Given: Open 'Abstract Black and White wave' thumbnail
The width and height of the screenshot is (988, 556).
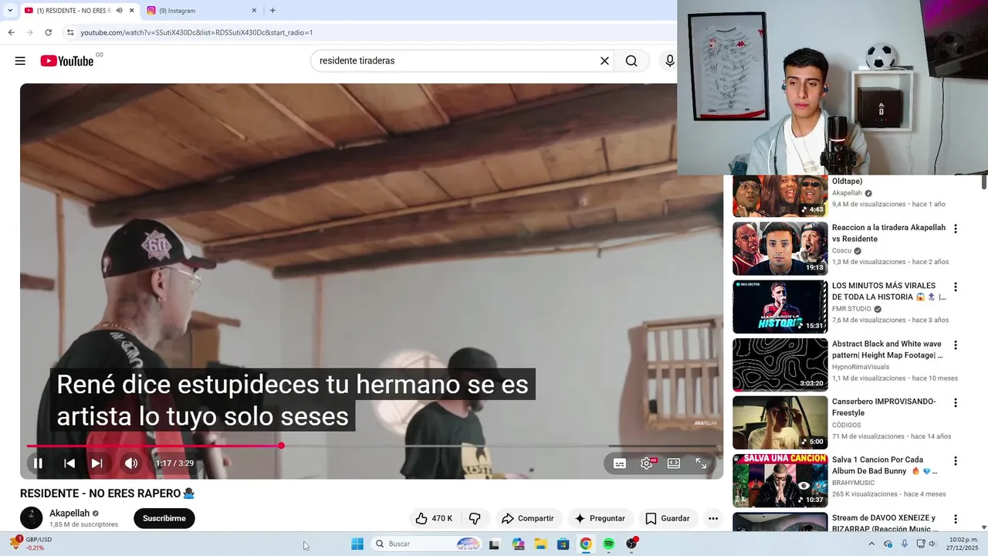Looking at the screenshot, I should pos(780,364).
